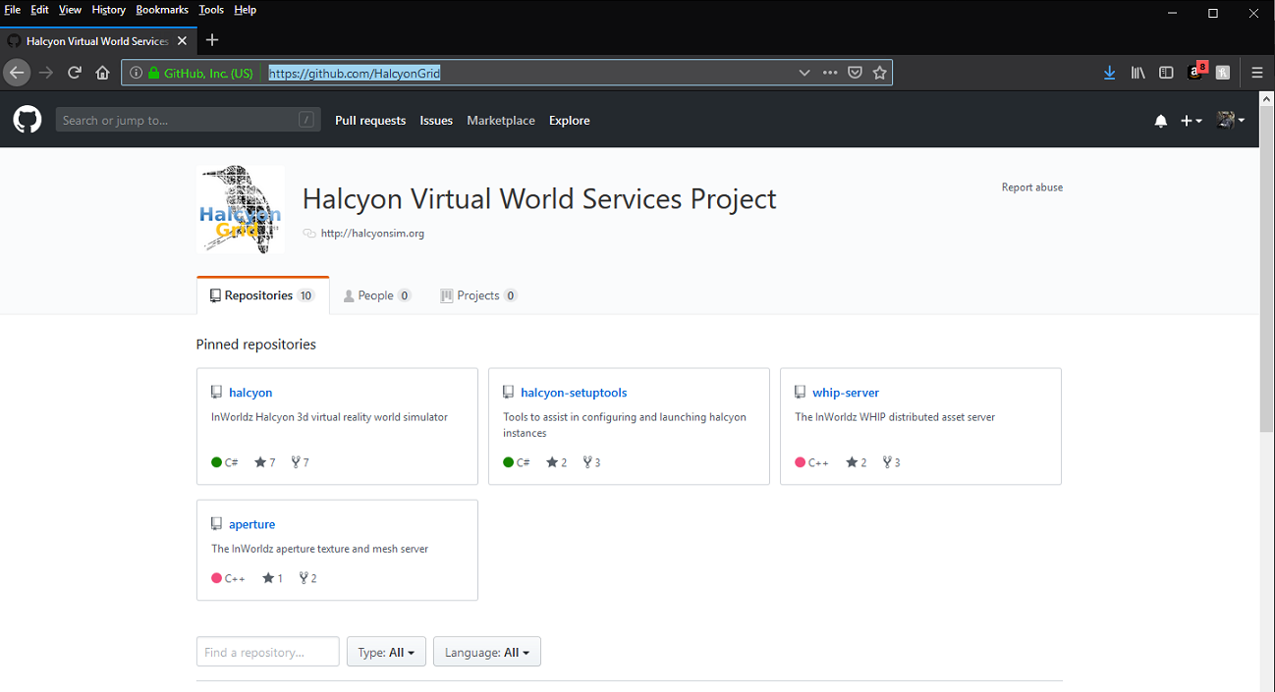The image size is (1275, 692).
Task: Click the URL address bar text
Action: tap(355, 73)
